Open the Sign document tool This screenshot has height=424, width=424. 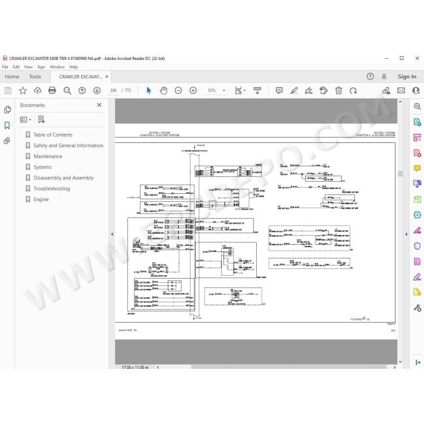click(x=309, y=90)
